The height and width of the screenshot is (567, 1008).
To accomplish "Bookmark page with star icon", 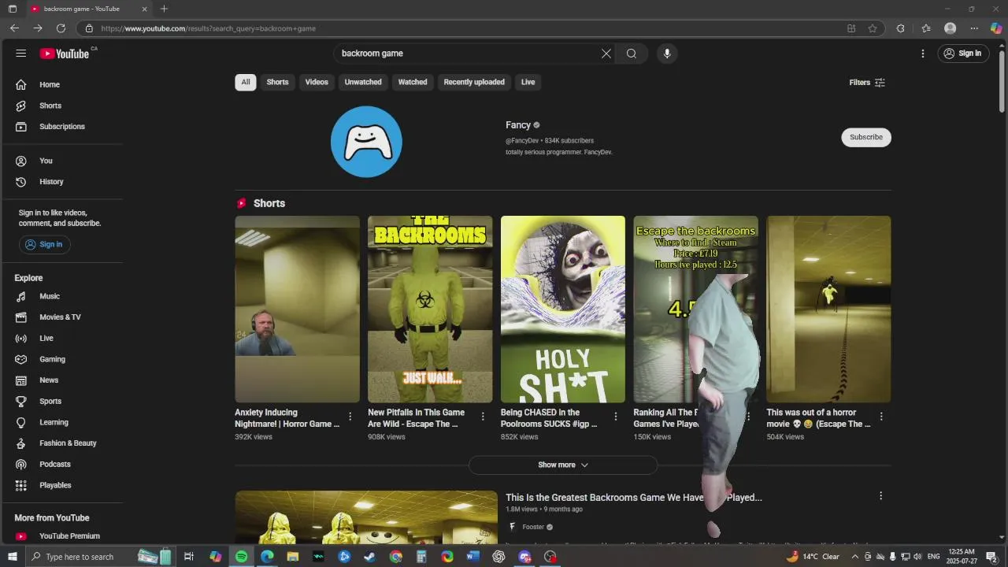I will click(x=873, y=28).
